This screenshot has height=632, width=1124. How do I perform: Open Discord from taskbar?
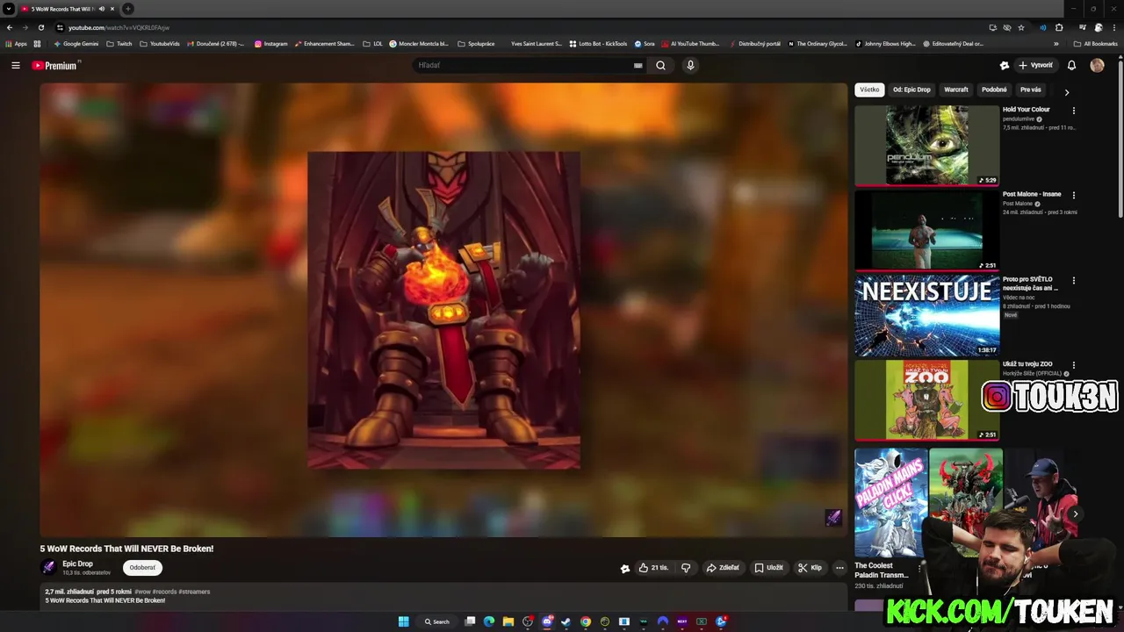click(547, 621)
